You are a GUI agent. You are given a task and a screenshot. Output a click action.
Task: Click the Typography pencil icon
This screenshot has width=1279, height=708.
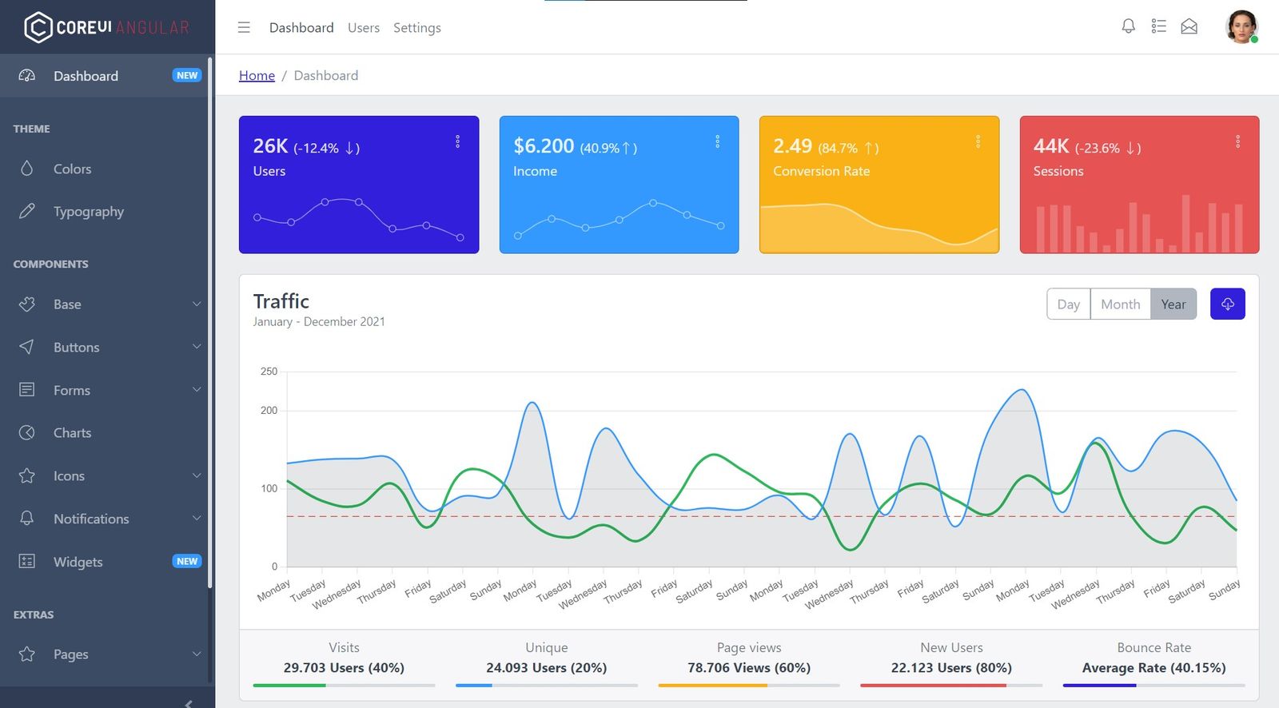coord(26,211)
